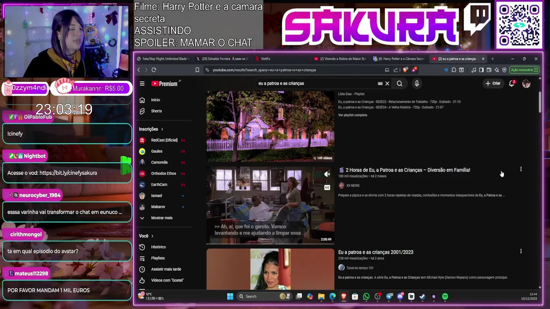The height and width of the screenshot is (309, 550).
Task: Click the YouTube search magnifier button
Action: click(400, 84)
